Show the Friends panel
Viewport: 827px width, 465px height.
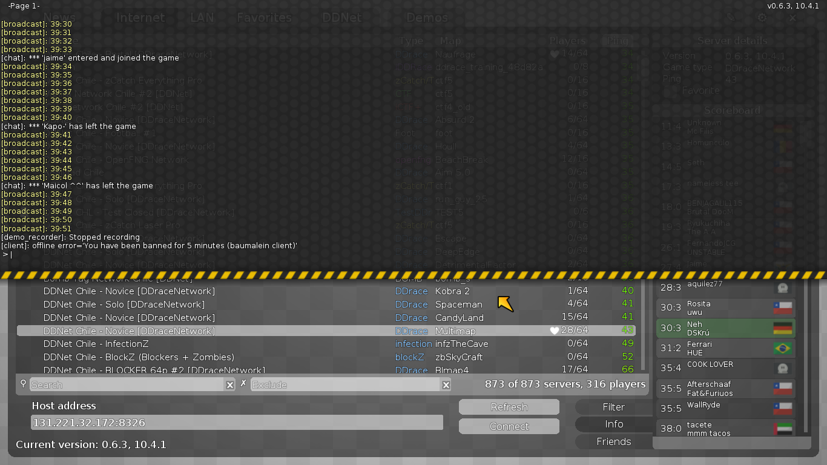(x=613, y=441)
